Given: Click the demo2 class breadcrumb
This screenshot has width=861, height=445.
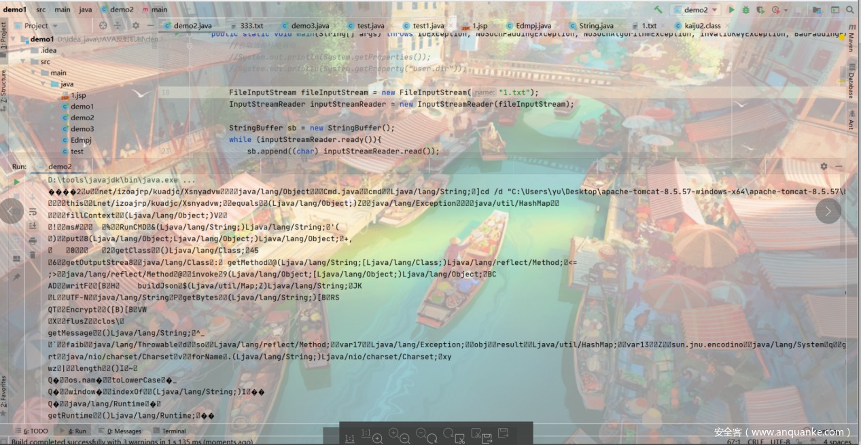Looking at the screenshot, I should (x=116, y=10).
